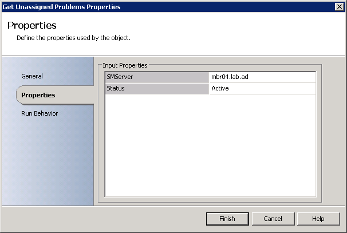Click the first empty row below Status

point(210,100)
